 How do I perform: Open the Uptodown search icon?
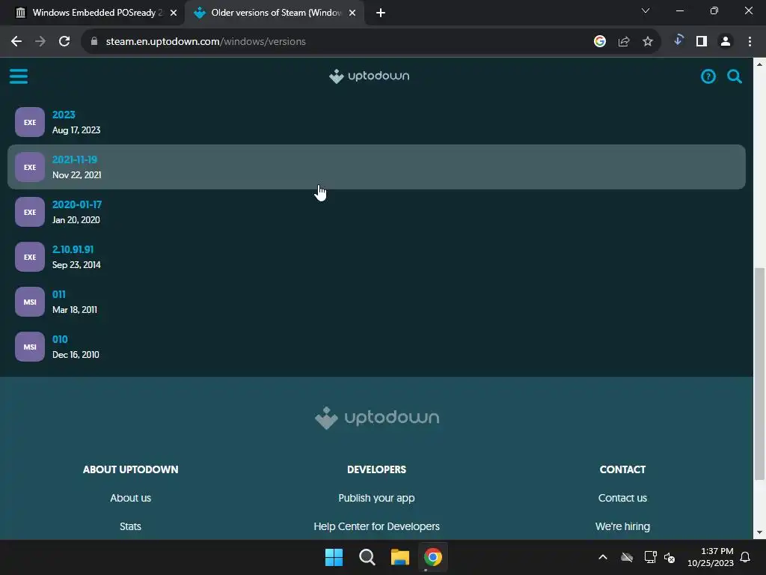coord(735,76)
